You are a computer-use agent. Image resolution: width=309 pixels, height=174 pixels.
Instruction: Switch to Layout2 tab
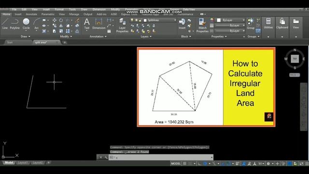click(38, 163)
